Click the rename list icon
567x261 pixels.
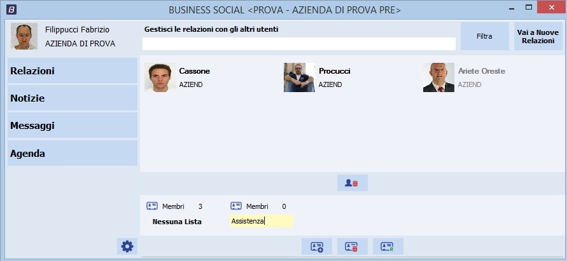[x=388, y=246]
